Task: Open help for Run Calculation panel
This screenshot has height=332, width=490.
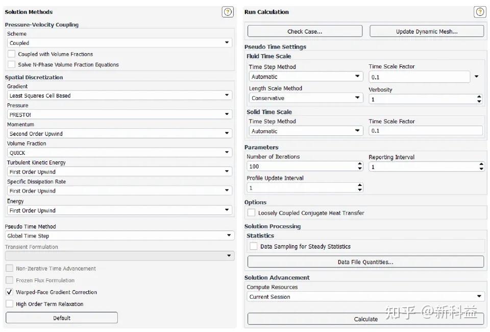Action: (x=479, y=12)
